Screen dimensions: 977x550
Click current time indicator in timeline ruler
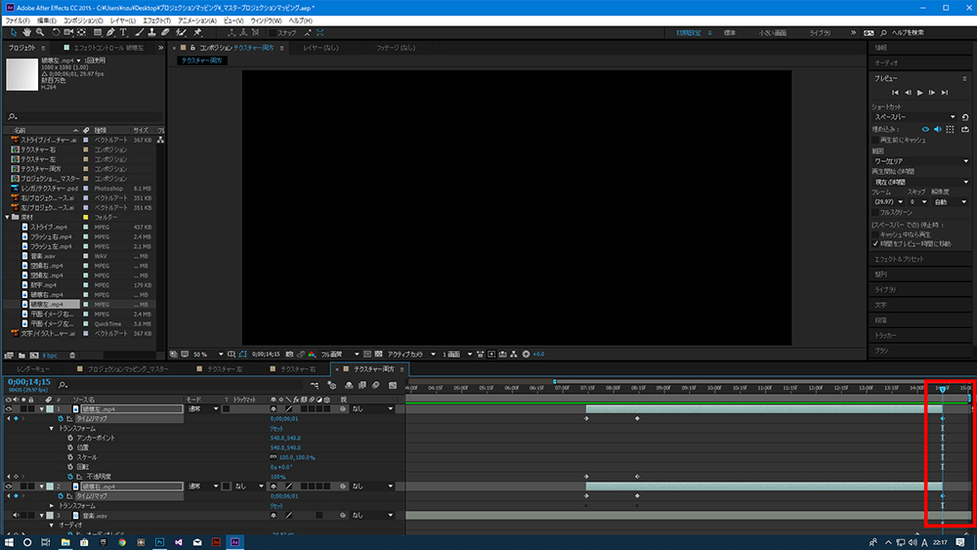click(x=942, y=389)
